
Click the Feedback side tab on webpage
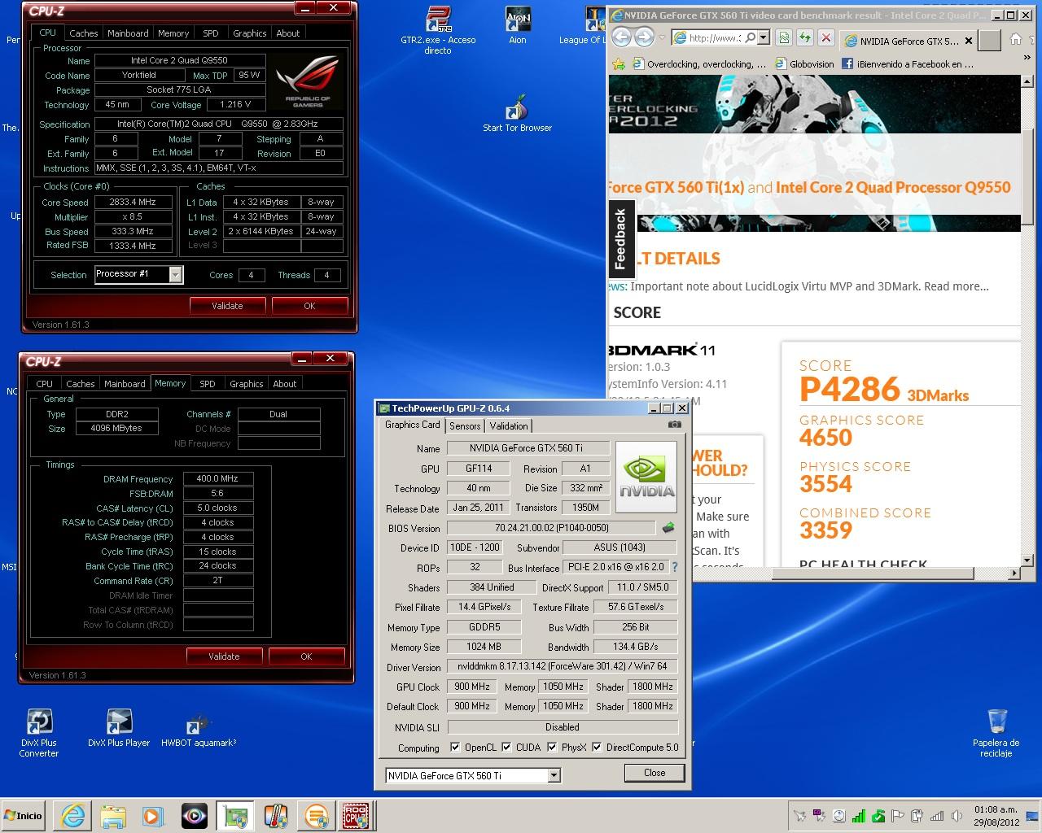620,238
